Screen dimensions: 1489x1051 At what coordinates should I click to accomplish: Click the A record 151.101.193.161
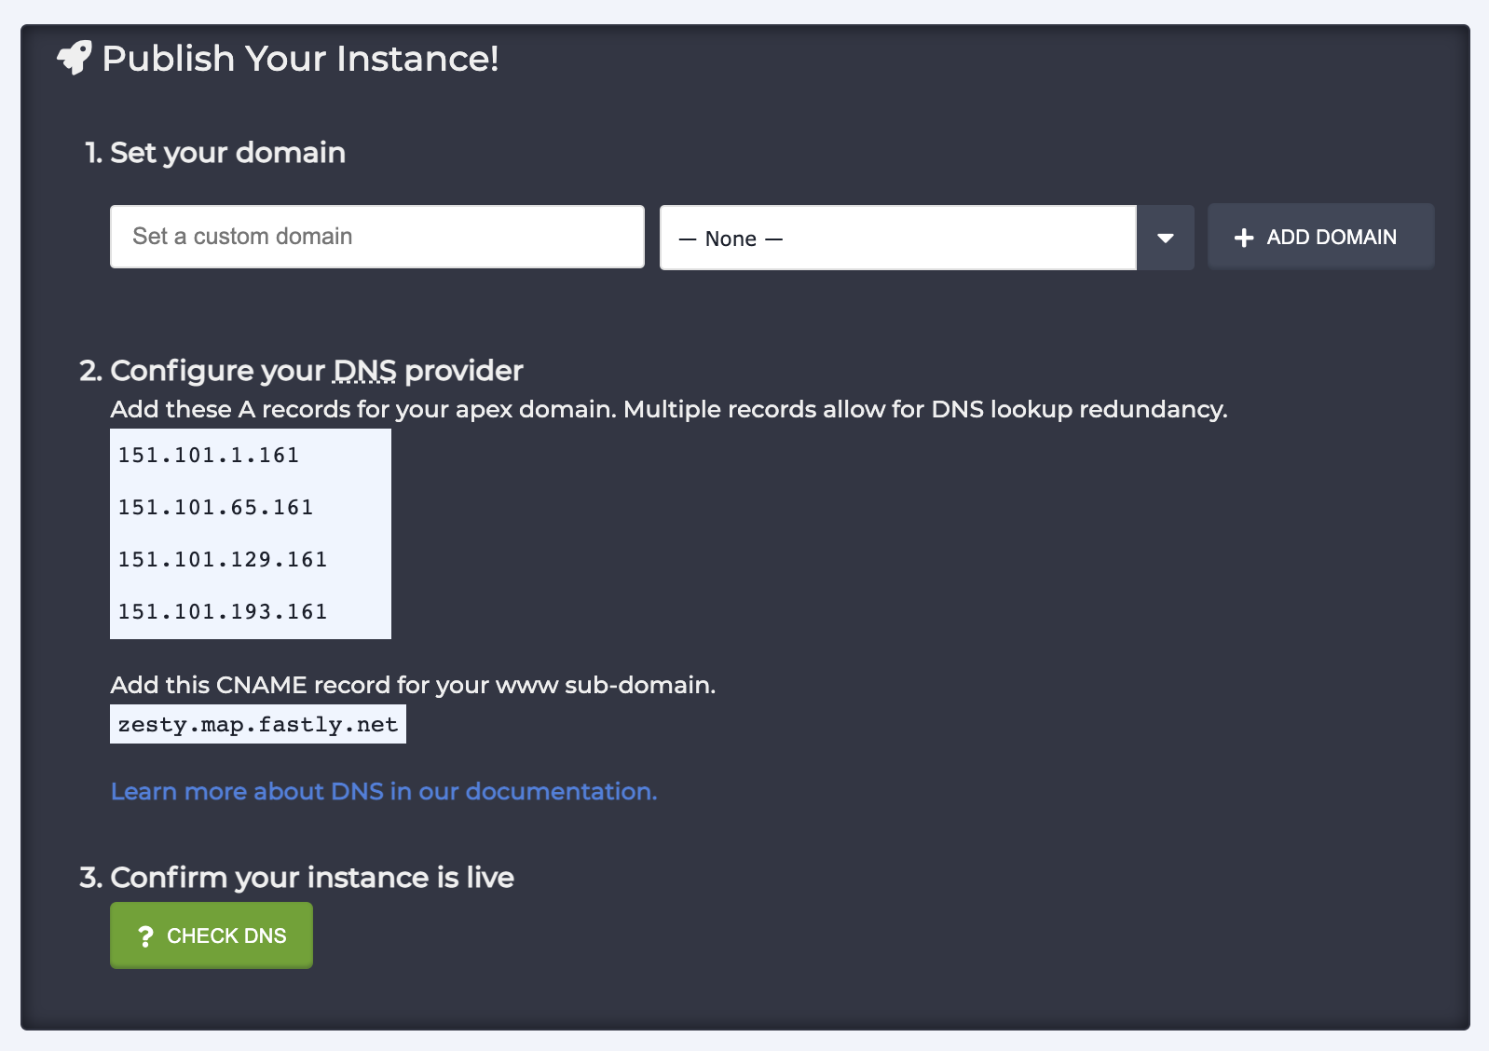click(223, 611)
